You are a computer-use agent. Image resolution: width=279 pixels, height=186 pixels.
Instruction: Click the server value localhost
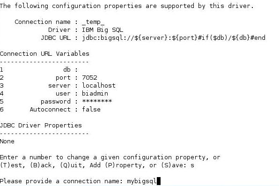pos(99,86)
